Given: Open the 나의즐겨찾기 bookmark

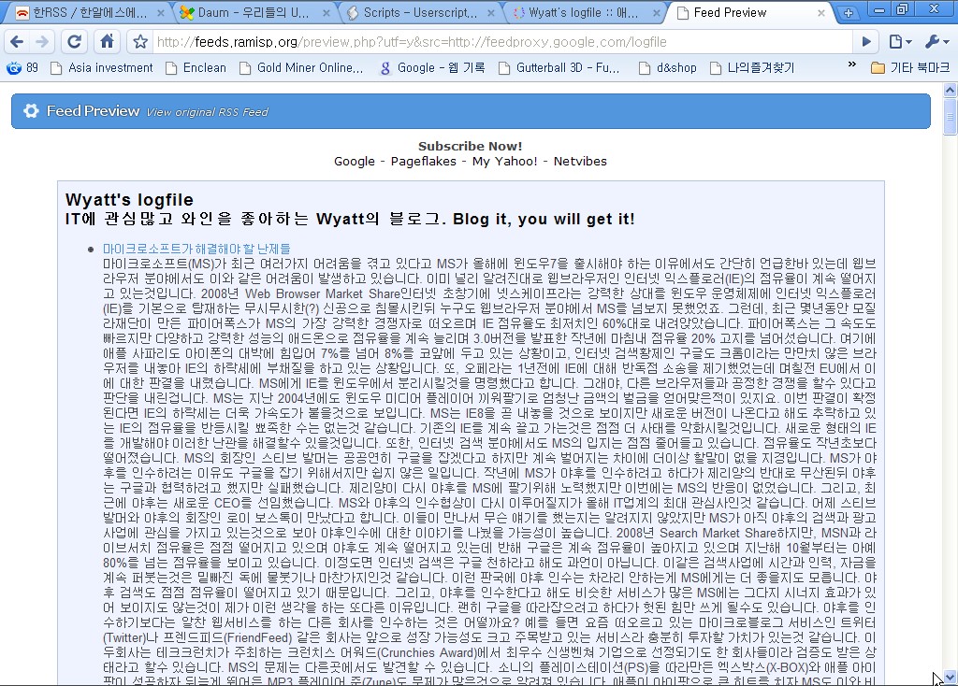Looking at the screenshot, I should point(752,67).
